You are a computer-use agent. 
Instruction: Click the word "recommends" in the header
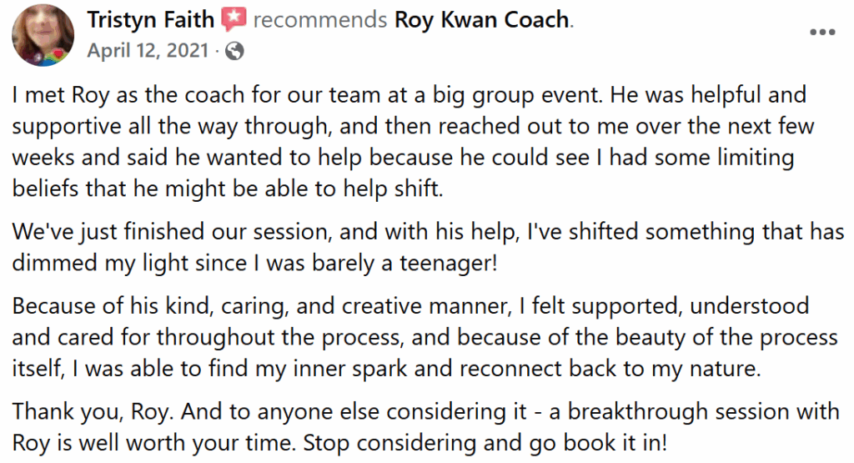[x=319, y=18]
